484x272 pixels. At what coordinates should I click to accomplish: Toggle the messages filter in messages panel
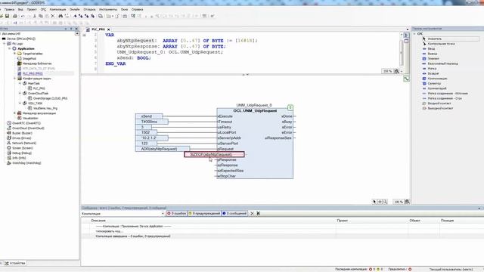[234, 213]
